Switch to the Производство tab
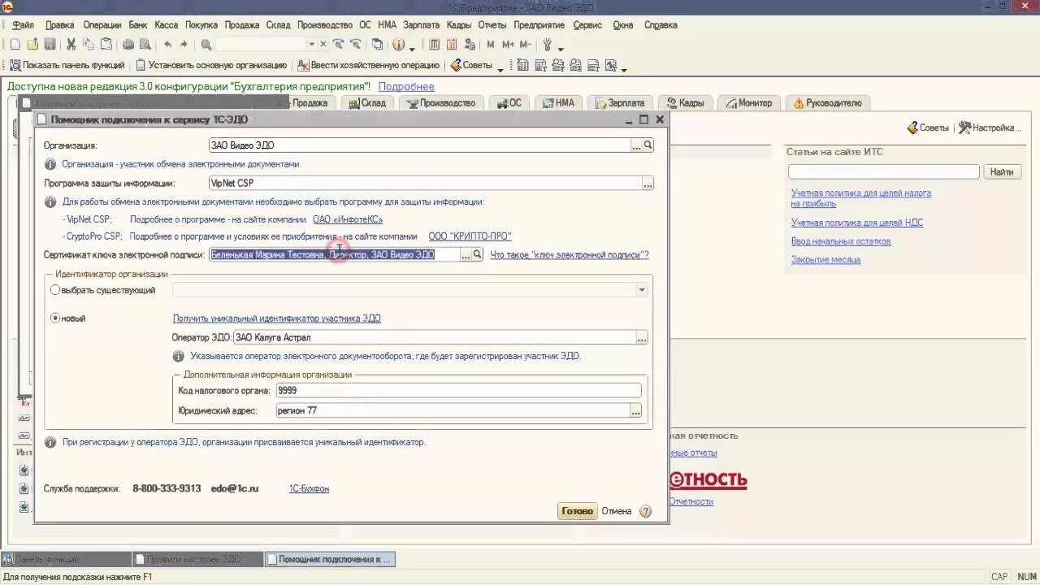The height and width of the screenshot is (585, 1040). click(441, 103)
